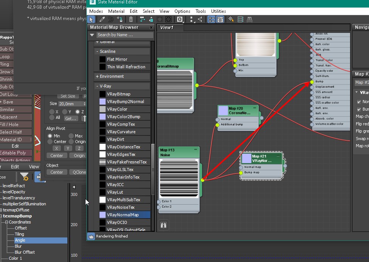Click the binoculars search icon in View1

coord(164,225)
